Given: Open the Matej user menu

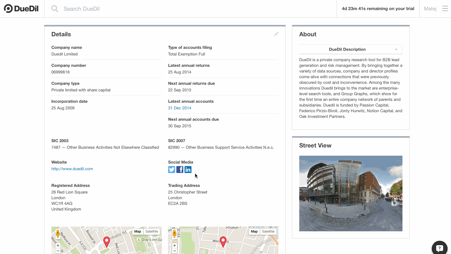Looking at the screenshot, I should click(x=430, y=9).
